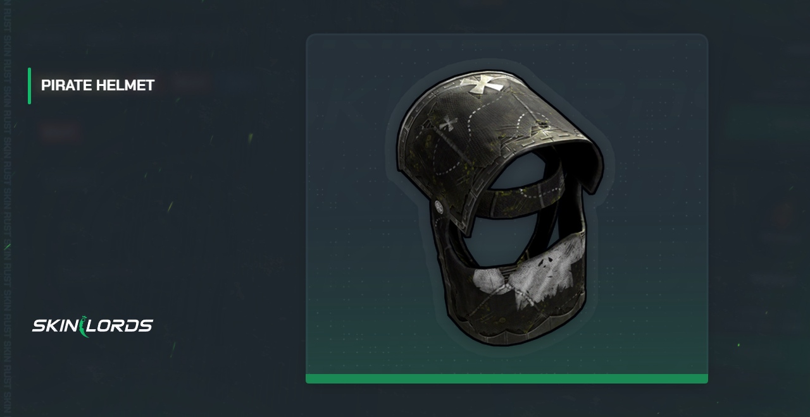810x417 pixels.
Task: Click the SkinLords logo
Action: 92,326
